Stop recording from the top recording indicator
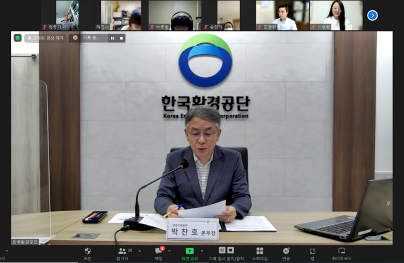The width and height of the screenshot is (404, 263). (121, 38)
